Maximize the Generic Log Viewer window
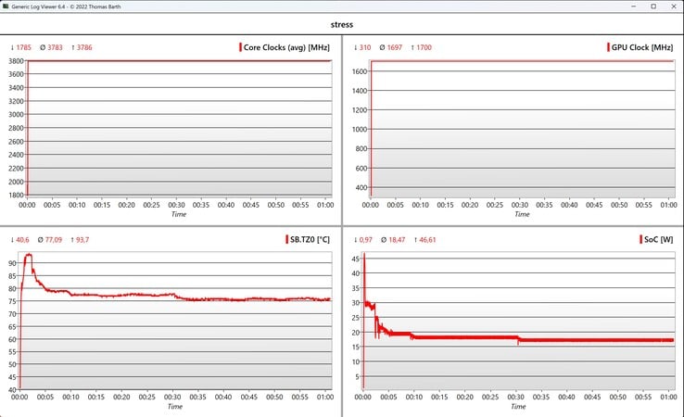The width and height of the screenshot is (684, 417). (653, 6)
